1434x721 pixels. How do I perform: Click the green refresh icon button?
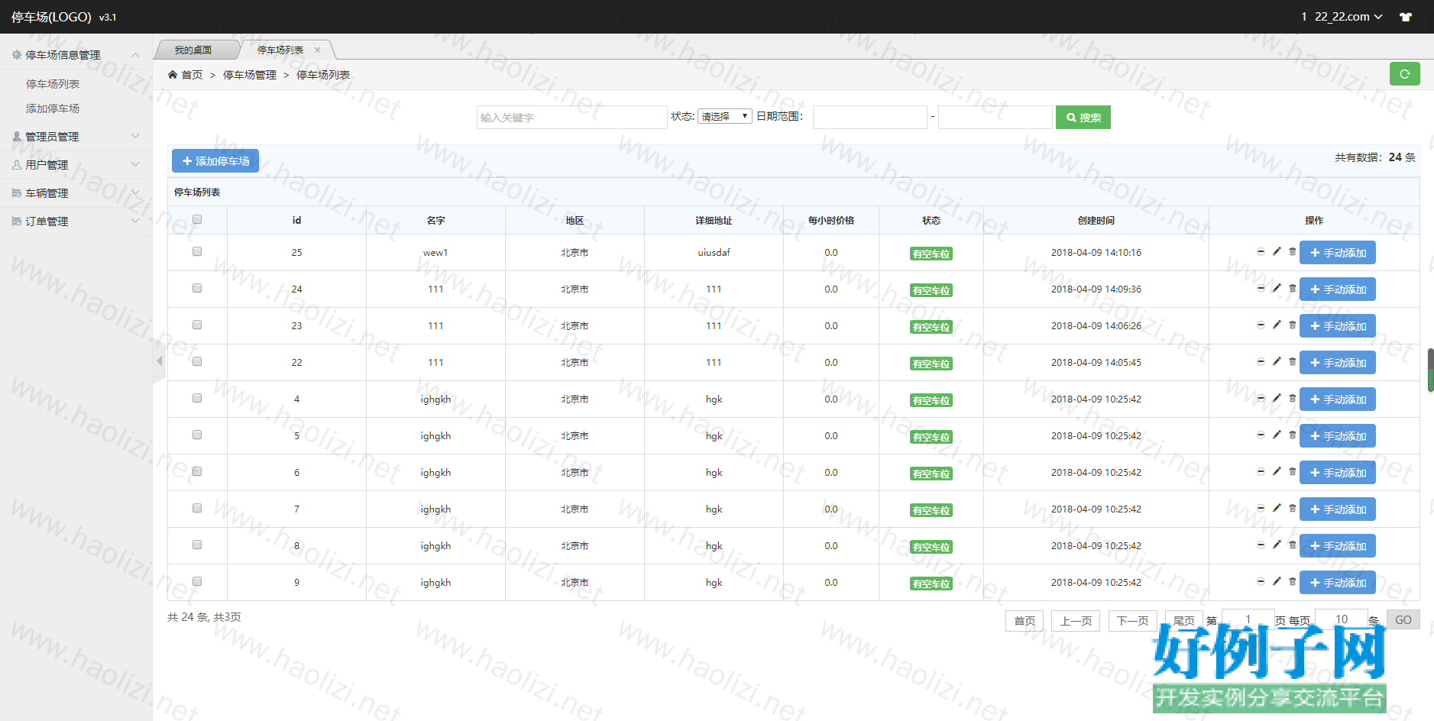(1404, 74)
